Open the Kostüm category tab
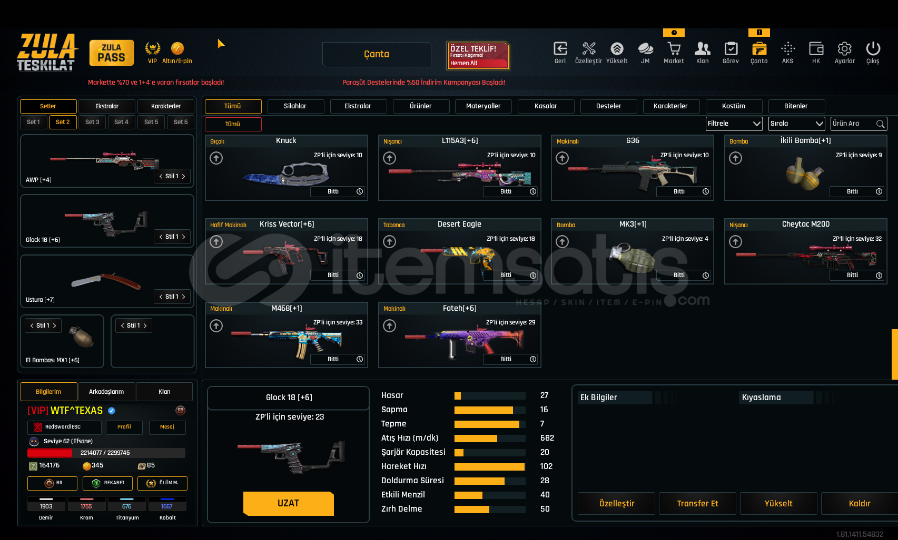Viewport: 898px width, 540px height. pos(734,106)
